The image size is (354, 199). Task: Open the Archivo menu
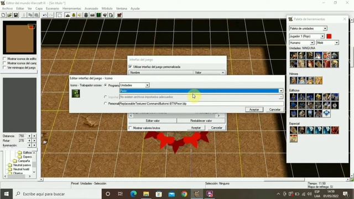[x=7, y=8]
